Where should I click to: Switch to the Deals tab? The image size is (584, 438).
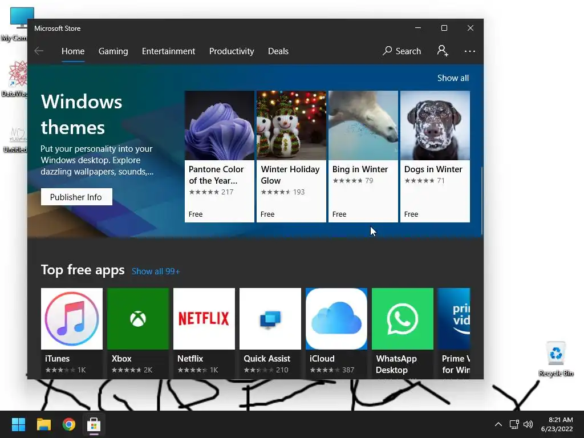[278, 51]
